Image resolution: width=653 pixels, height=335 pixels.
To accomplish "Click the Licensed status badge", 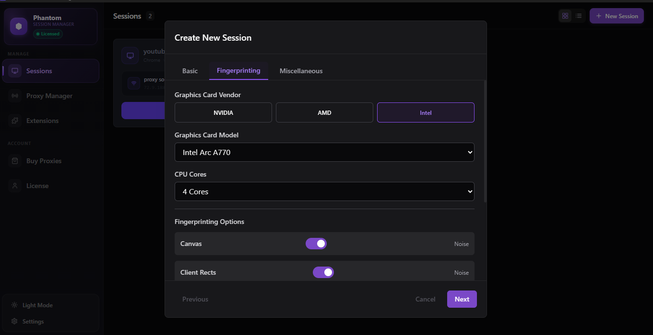I will [48, 34].
